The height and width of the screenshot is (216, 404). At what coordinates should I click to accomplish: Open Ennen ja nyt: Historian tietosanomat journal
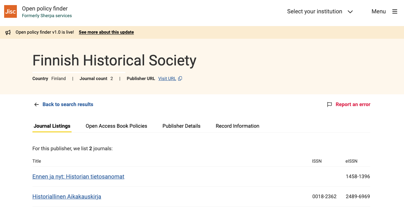78,177
